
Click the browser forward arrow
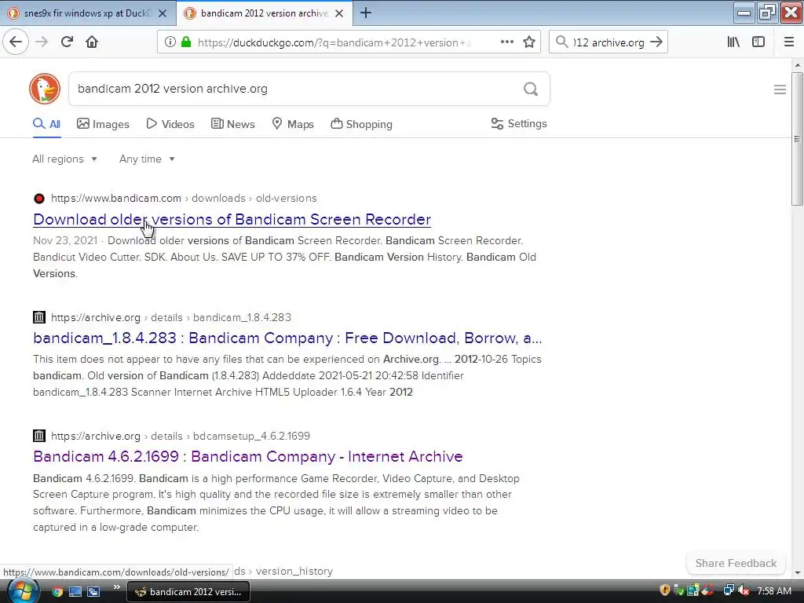point(42,42)
